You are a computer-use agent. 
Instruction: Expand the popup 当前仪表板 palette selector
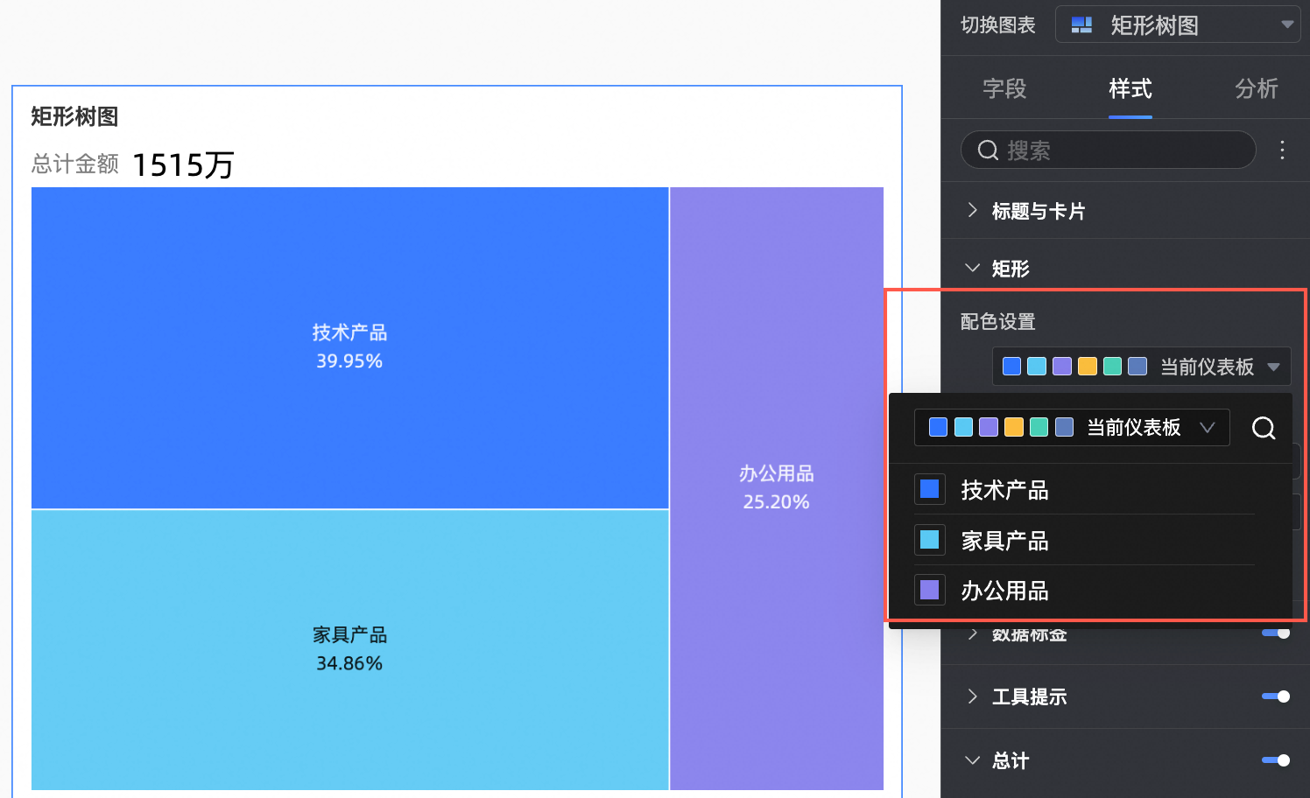(x=1072, y=428)
